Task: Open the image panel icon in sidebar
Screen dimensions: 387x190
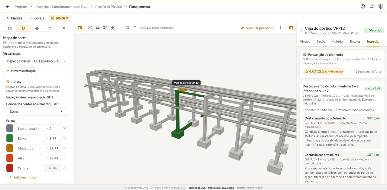Action: pyautogui.click(x=50, y=28)
